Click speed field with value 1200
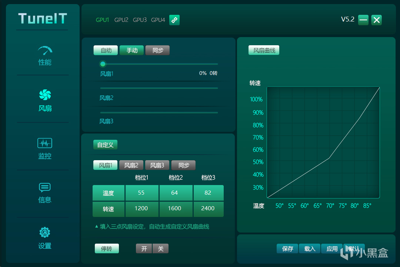This screenshot has height=267, width=400. (142, 209)
